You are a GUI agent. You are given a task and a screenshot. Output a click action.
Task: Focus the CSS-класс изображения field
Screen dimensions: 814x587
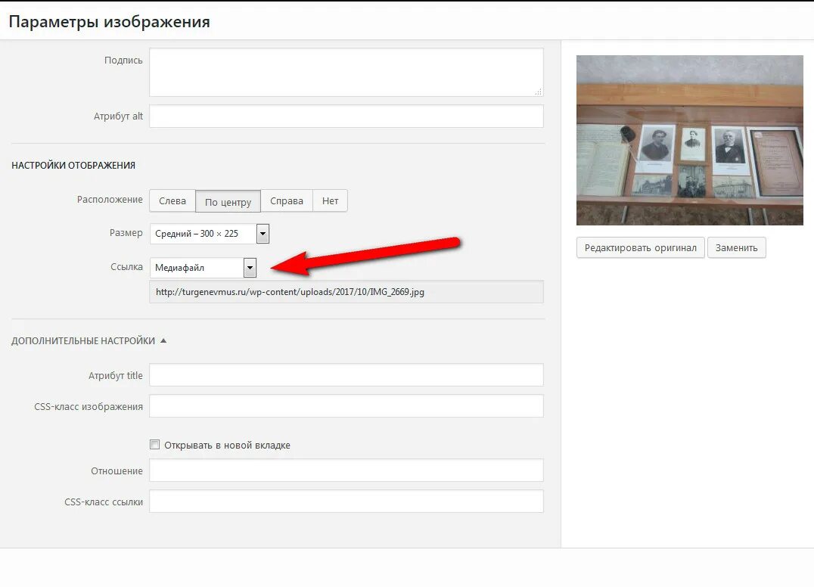(x=346, y=406)
